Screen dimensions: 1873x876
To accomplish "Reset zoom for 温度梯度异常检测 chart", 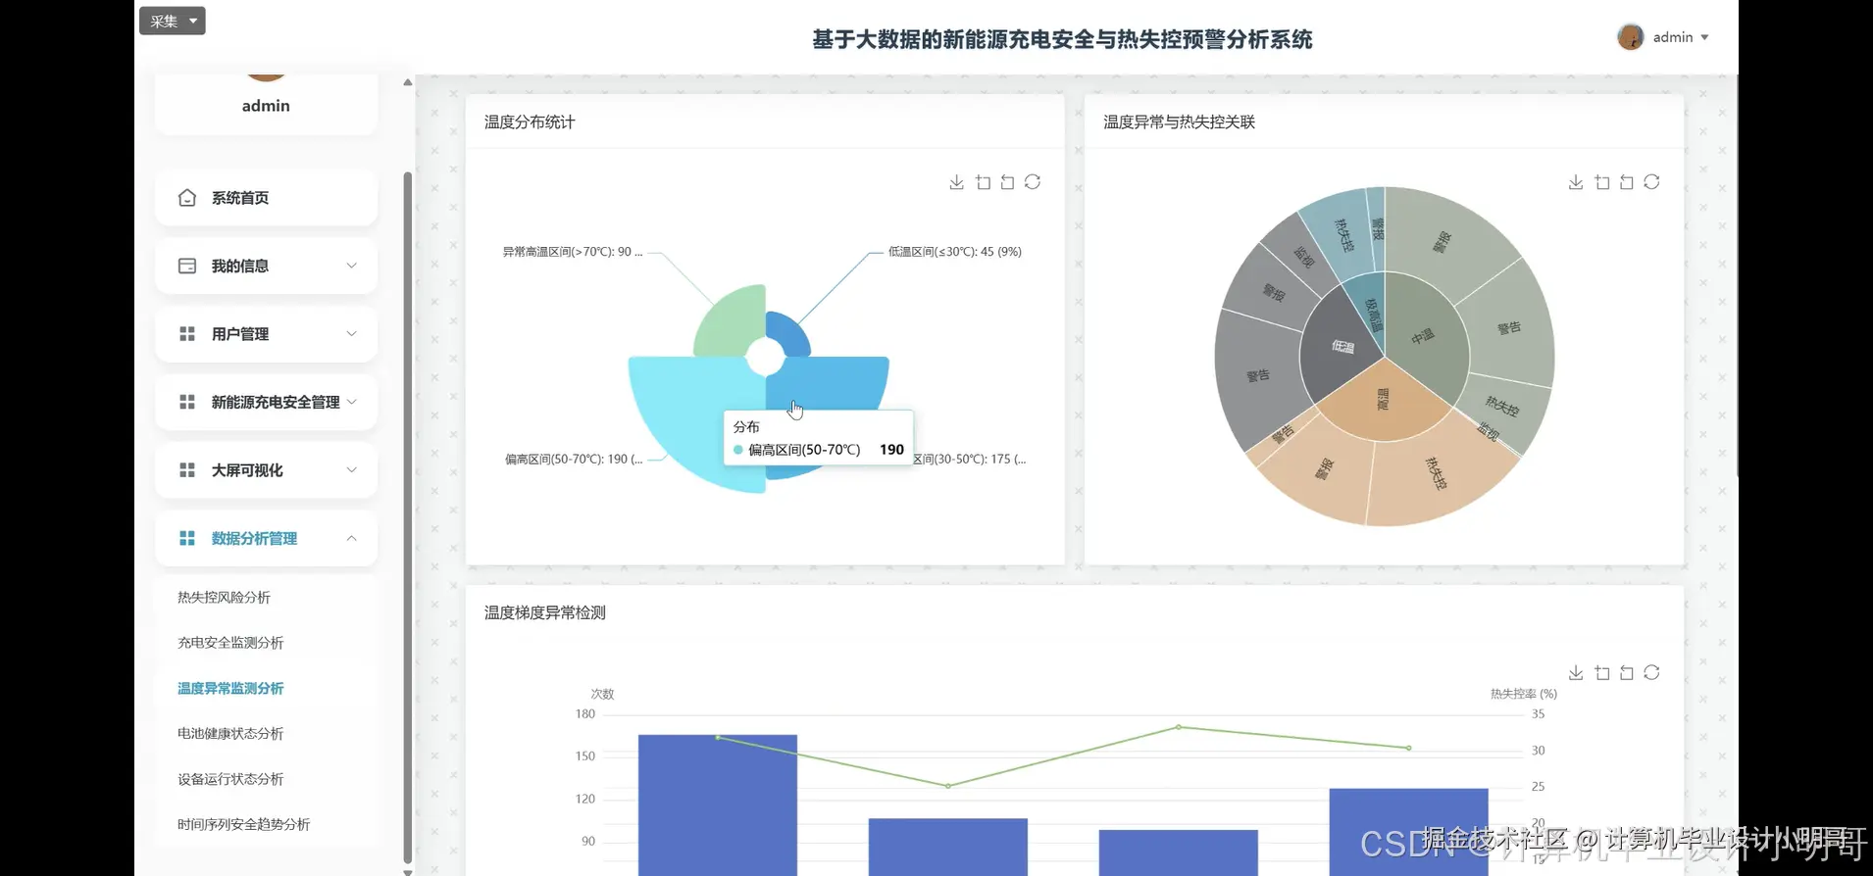I will pyautogui.click(x=1627, y=672).
